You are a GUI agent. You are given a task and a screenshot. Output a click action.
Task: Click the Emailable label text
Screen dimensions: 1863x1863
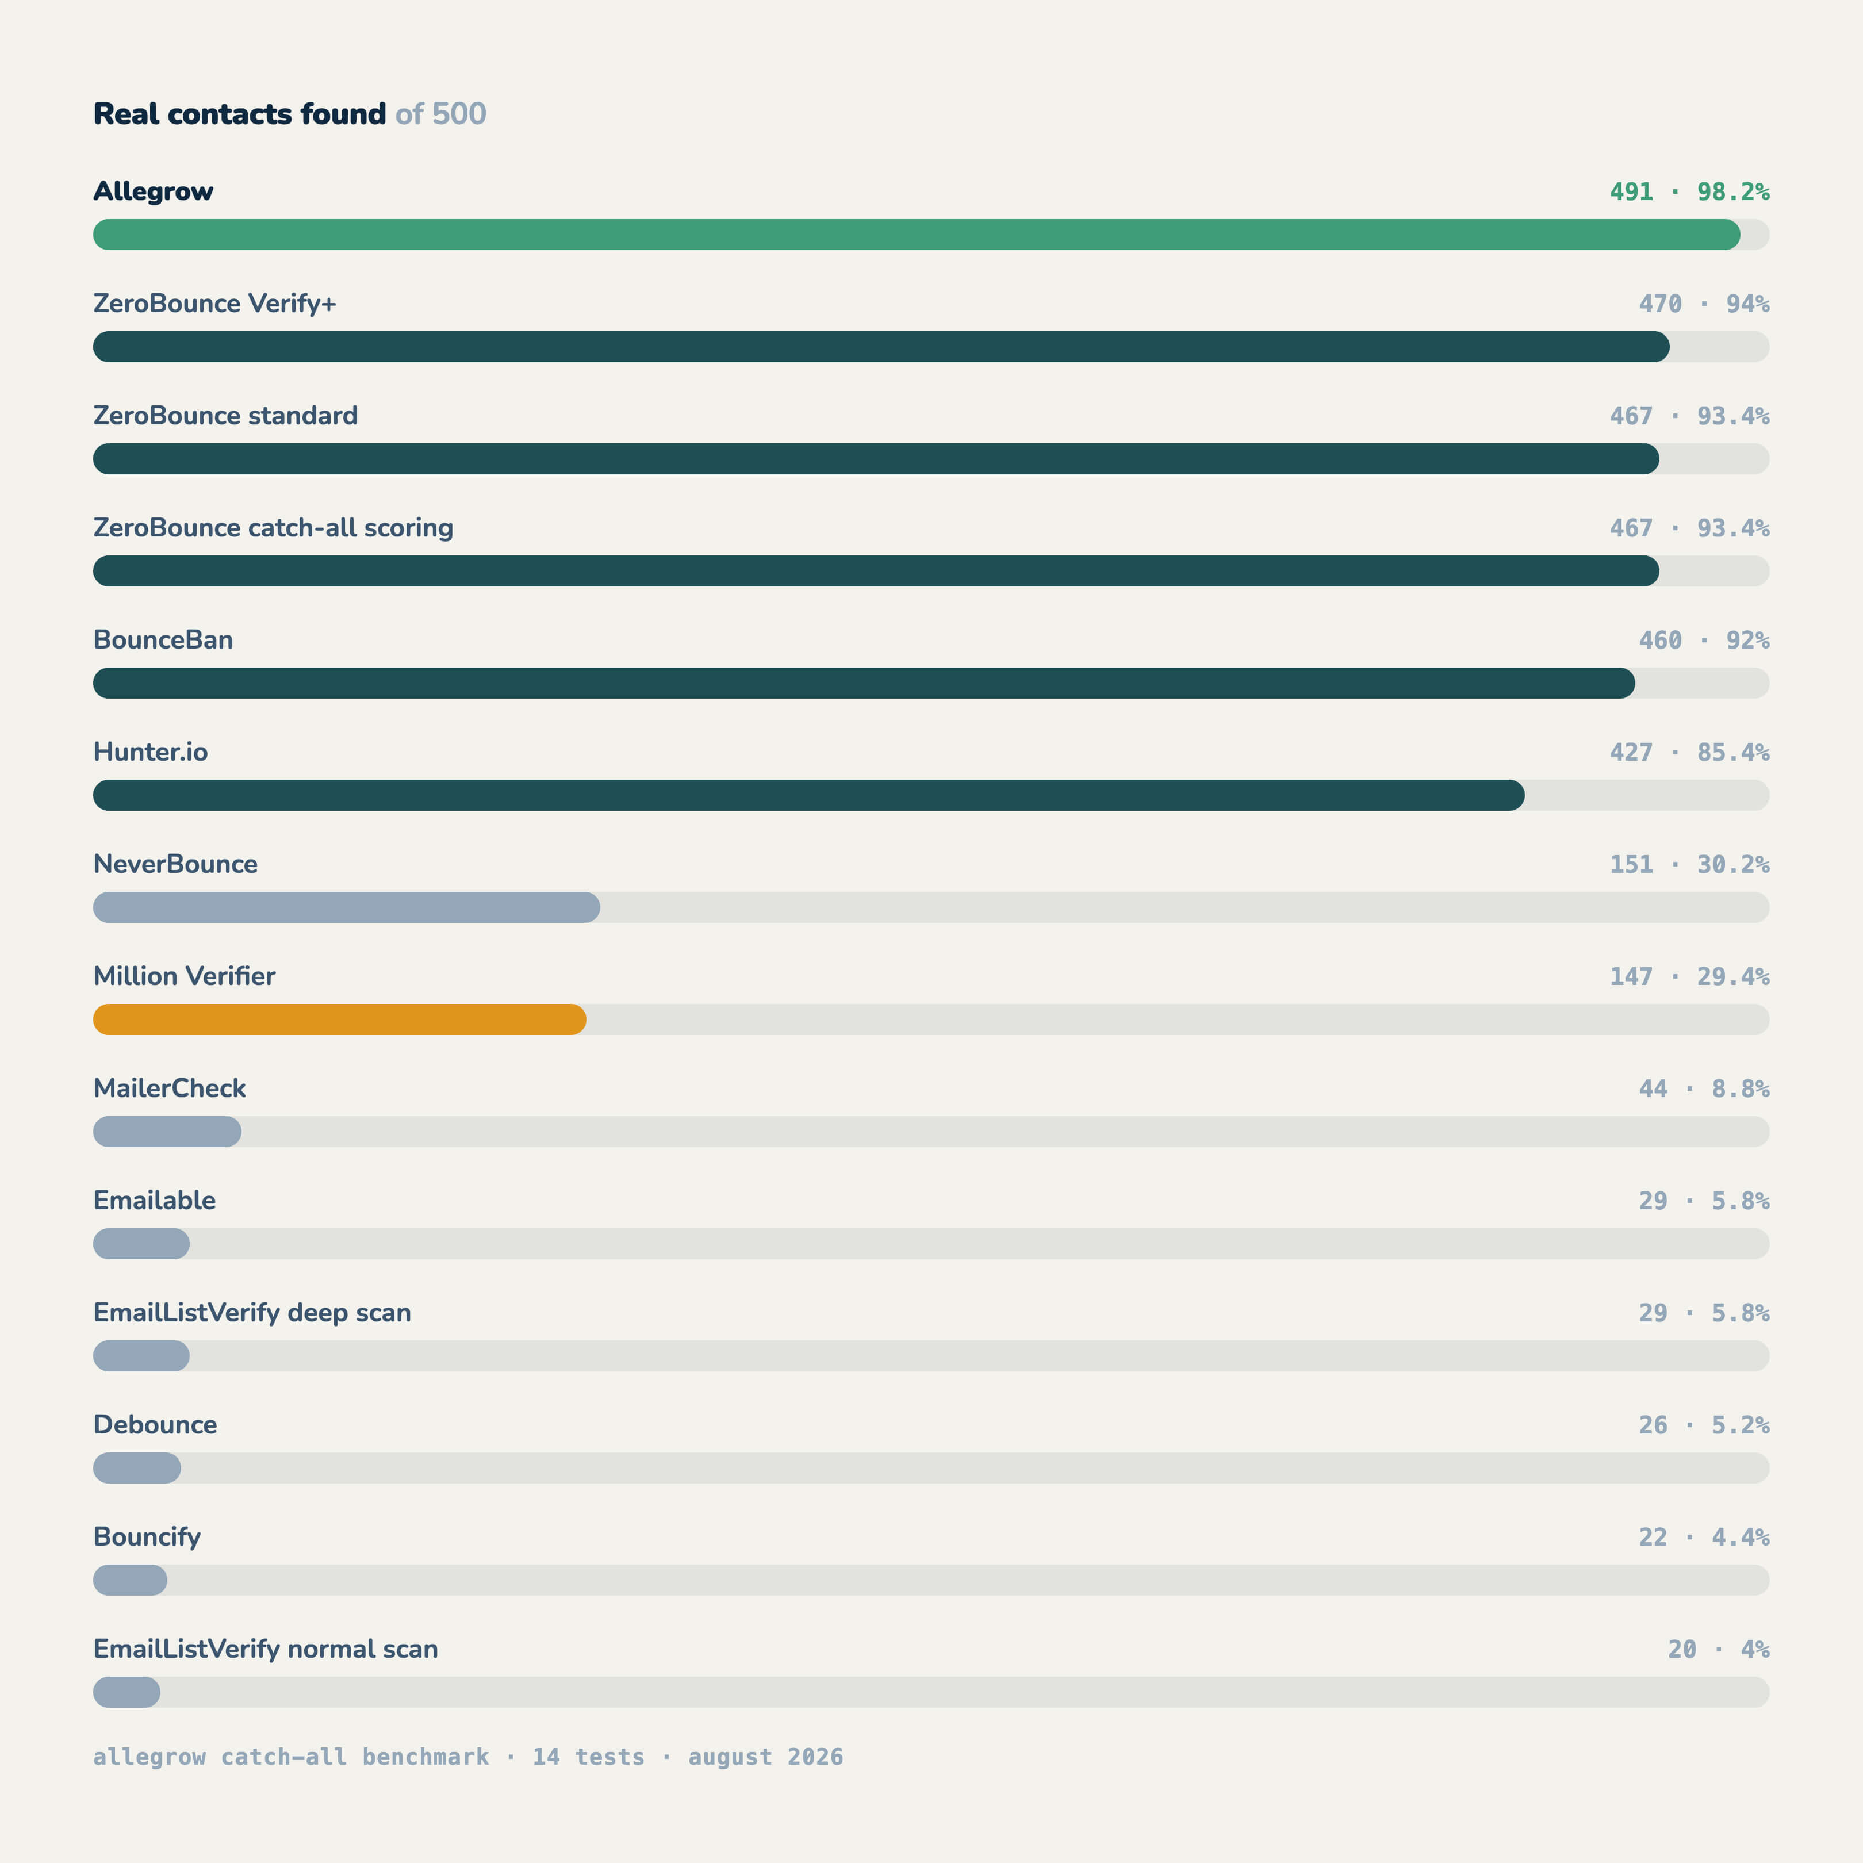tap(154, 1201)
